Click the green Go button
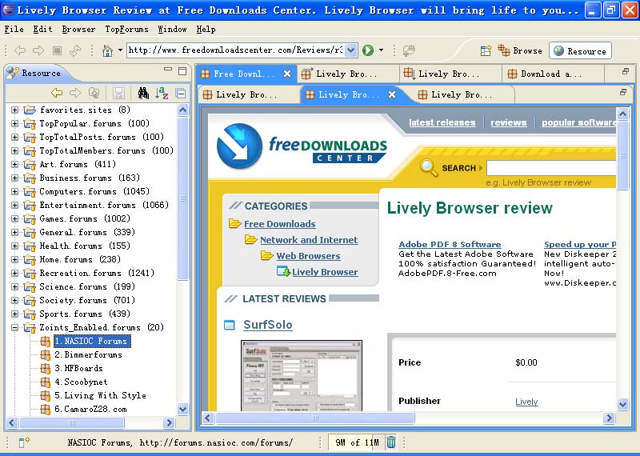 pos(368,50)
